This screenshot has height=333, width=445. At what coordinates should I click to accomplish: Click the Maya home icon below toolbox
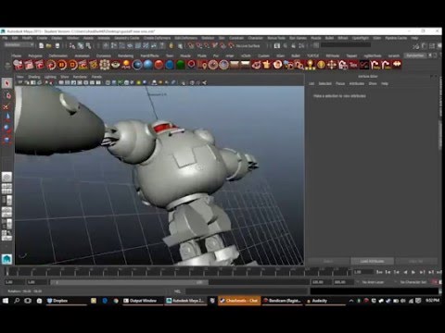coord(6,259)
